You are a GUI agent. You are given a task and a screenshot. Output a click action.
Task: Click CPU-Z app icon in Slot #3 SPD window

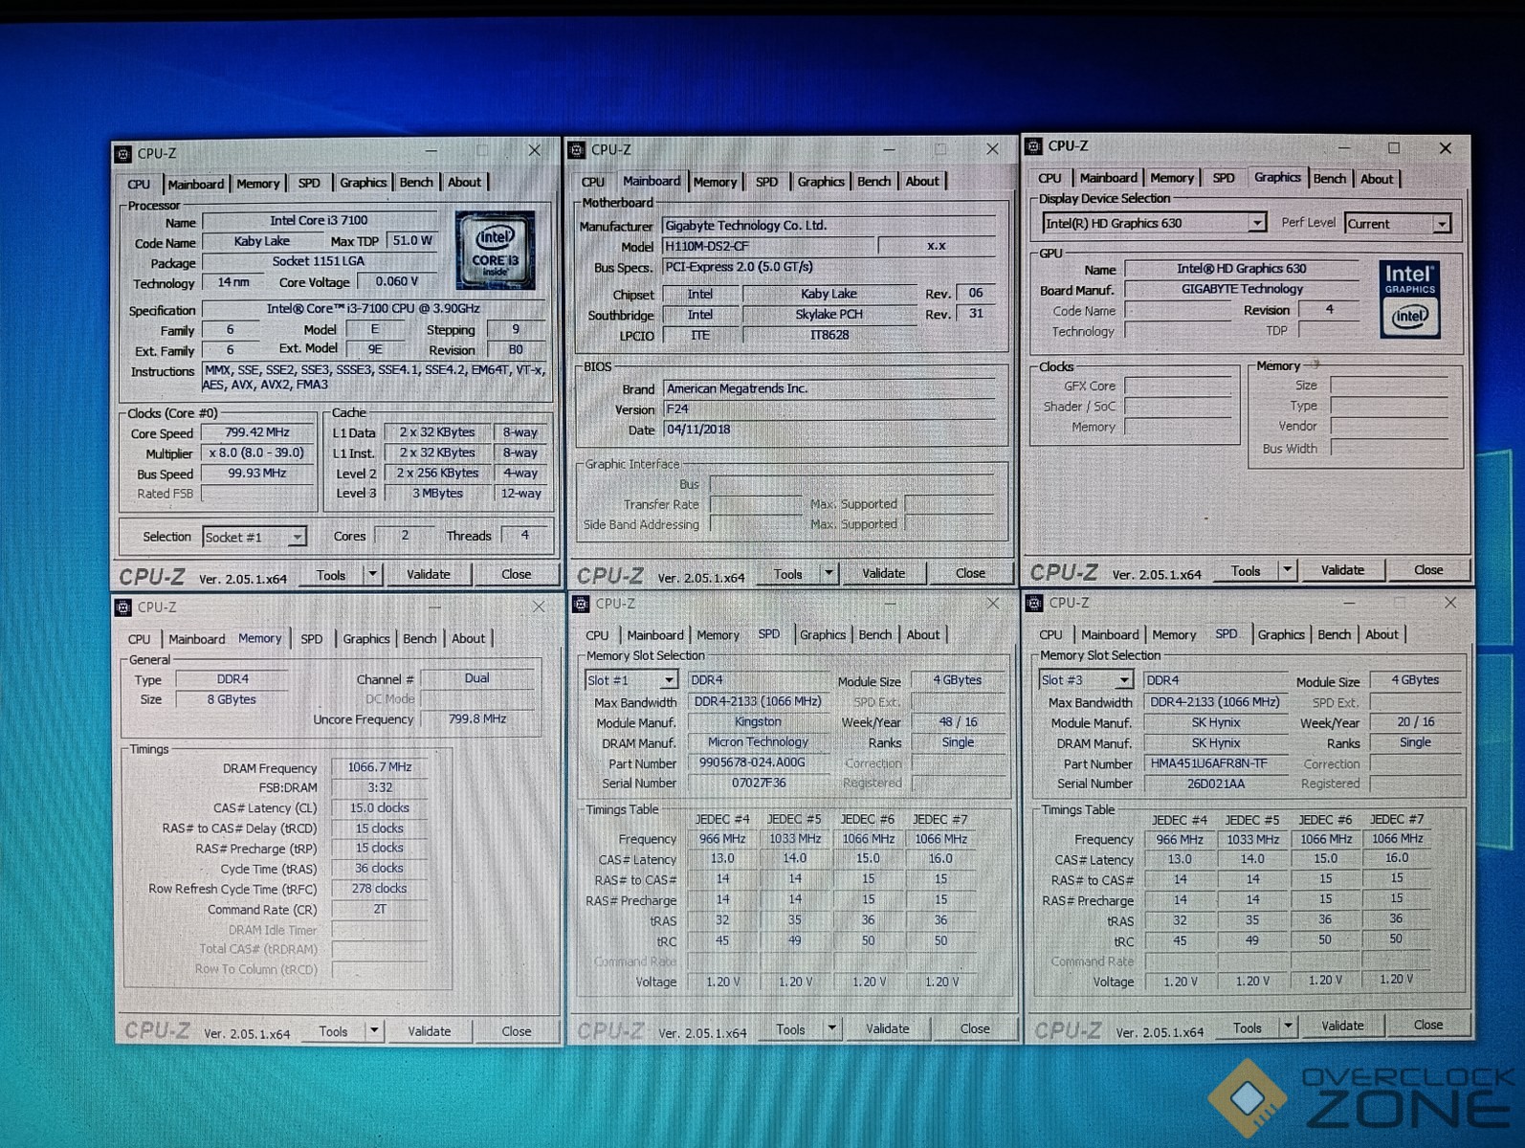(1034, 603)
